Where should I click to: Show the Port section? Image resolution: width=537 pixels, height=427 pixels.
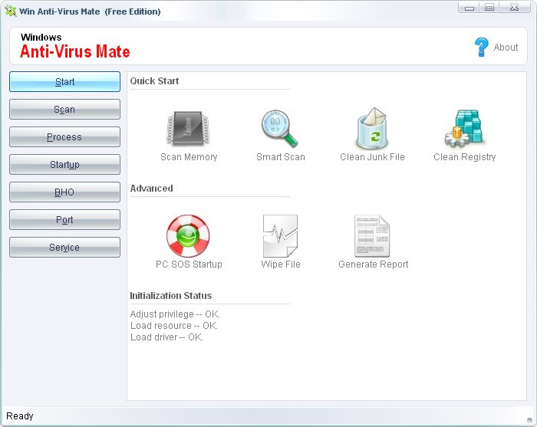click(64, 220)
